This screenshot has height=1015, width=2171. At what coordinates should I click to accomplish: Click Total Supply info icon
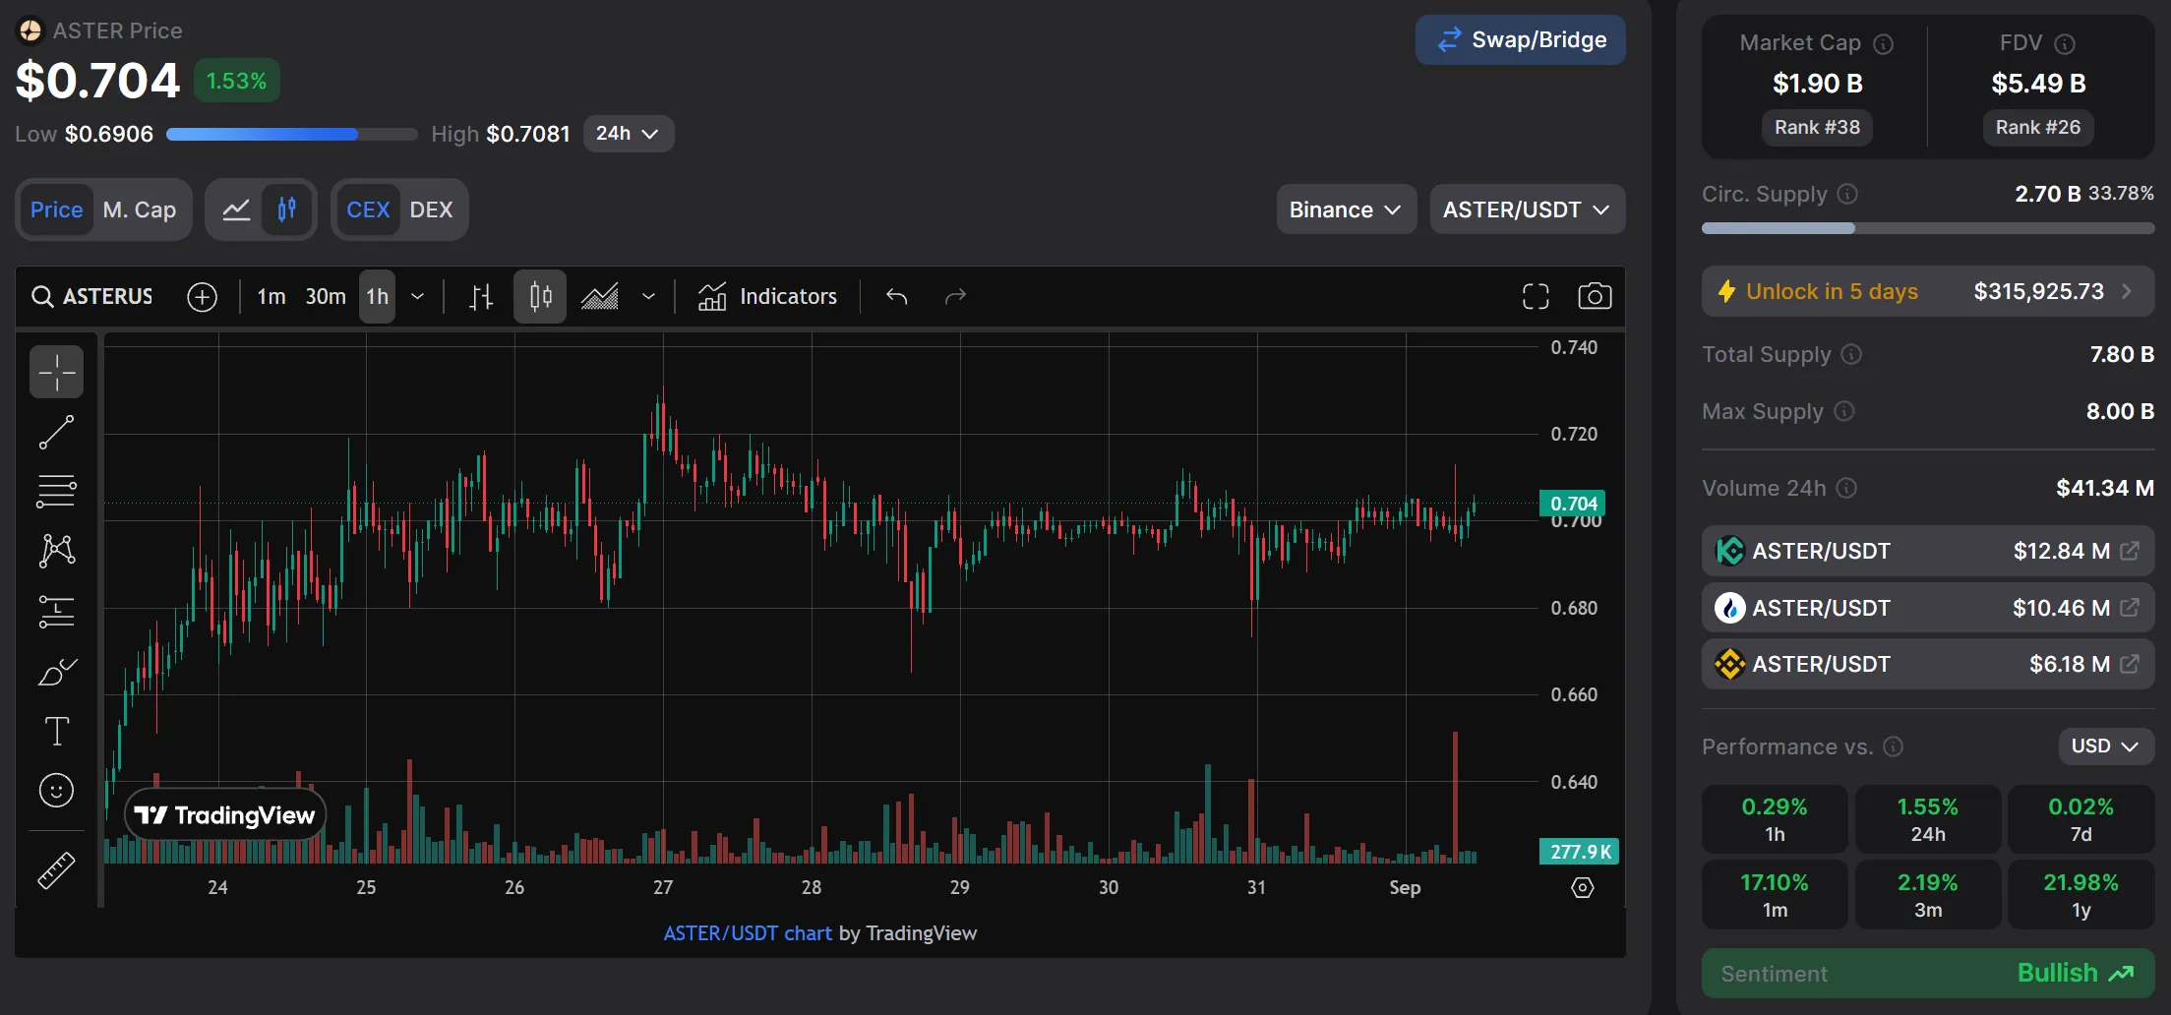click(x=1851, y=354)
